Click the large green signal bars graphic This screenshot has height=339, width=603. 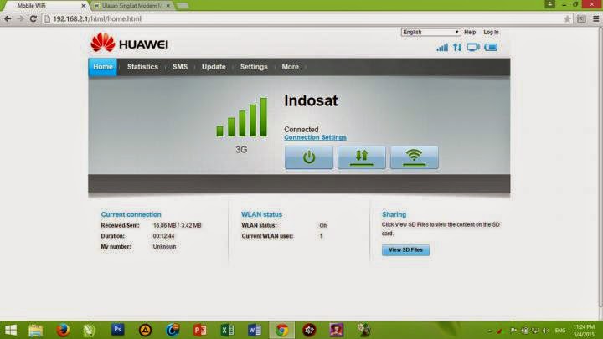pyautogui.click(x=242, y=117)
